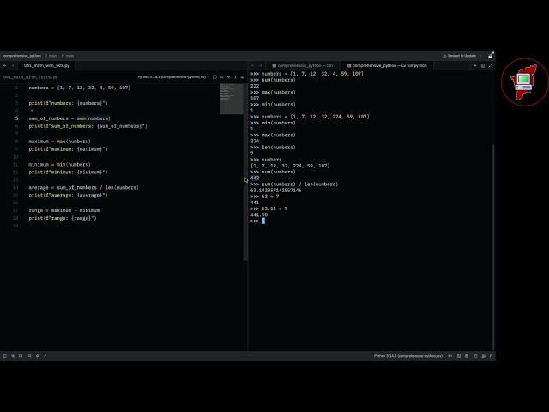Click the 041_math_with_lists.py breadcrumb path
Image resolution: width=549 pixels, height=412 pixels.
pyautogui.click(x=31, y=77)
